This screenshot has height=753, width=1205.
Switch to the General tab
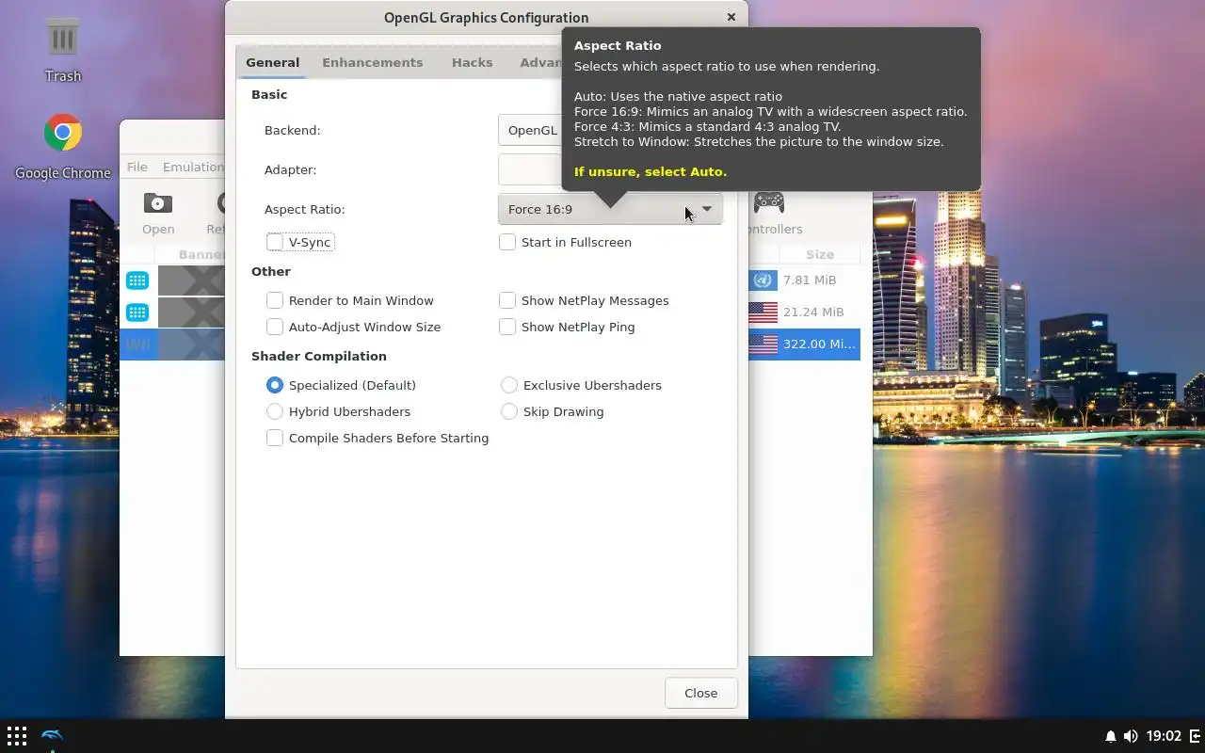273,62
